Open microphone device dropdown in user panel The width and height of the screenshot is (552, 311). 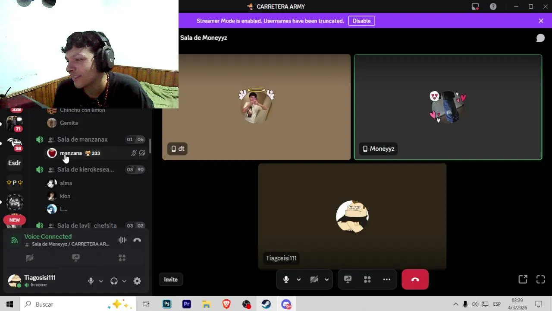[x=101, y=281]
